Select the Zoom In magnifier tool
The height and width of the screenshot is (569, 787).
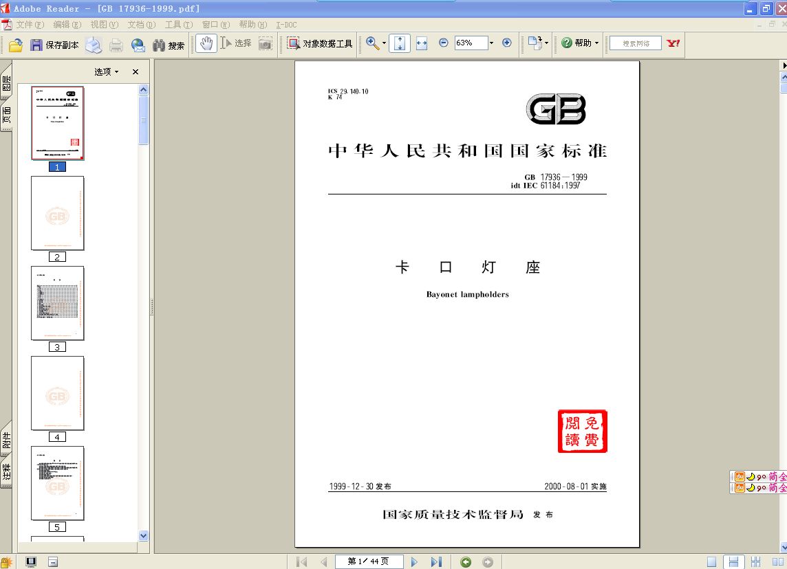pyautogui.click(x=372, y=43)
